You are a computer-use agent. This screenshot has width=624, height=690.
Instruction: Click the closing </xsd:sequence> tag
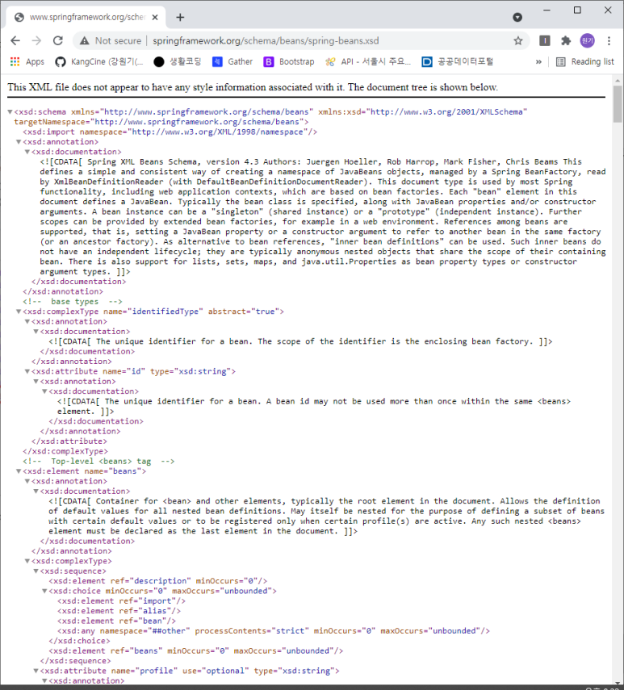pyautogui.click(x=75, y=661)
